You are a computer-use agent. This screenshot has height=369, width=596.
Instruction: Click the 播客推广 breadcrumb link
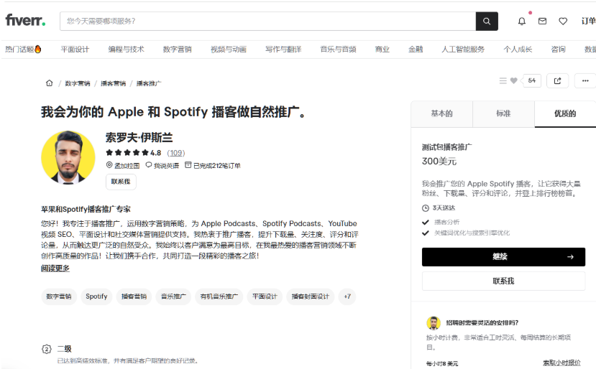(149, 83)
